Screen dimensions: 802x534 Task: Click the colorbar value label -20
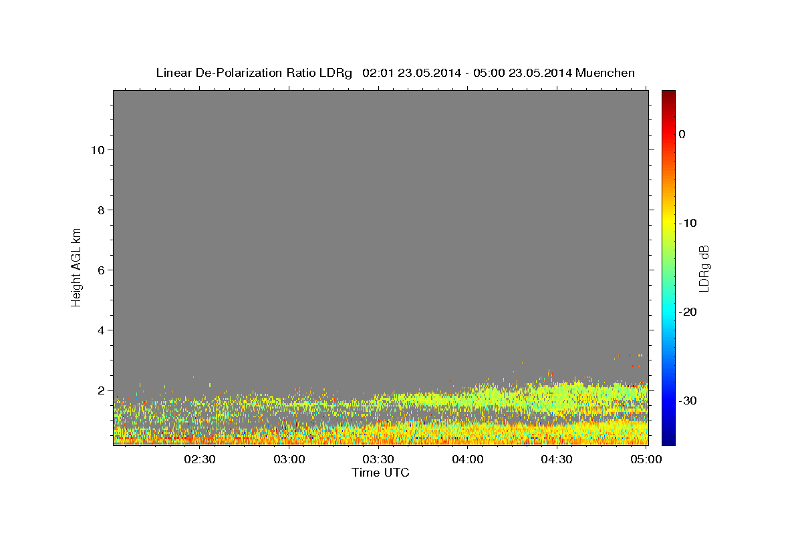point(688,312)
